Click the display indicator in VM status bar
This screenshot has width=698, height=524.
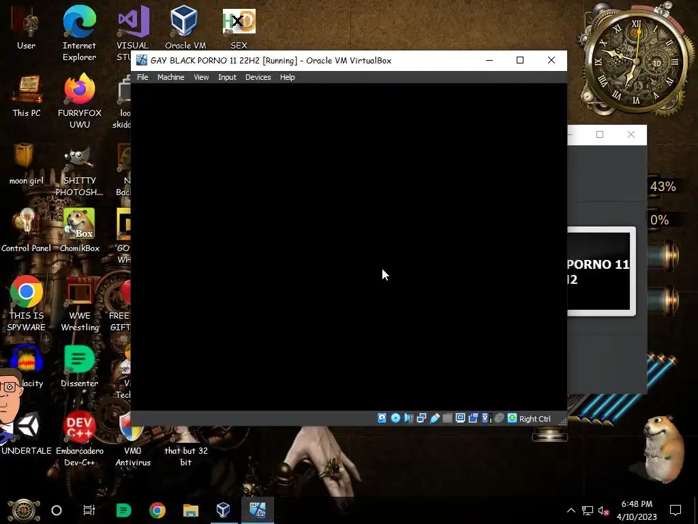coord(460,418)
